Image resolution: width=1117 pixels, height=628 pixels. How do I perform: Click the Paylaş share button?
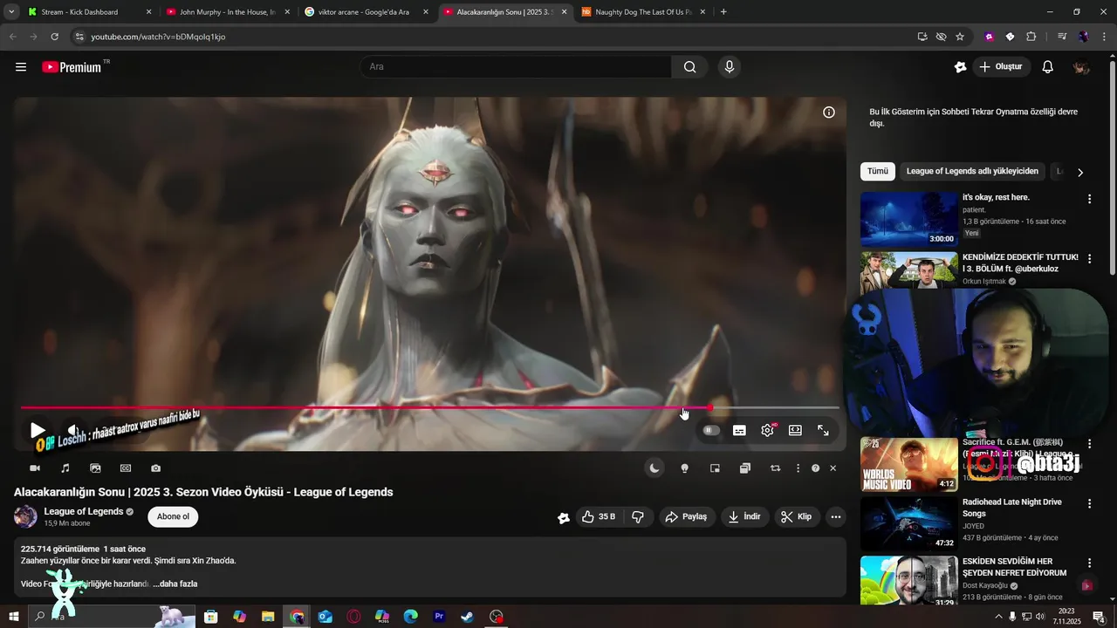686,517
